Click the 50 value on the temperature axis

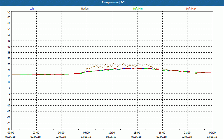[9, 35]
